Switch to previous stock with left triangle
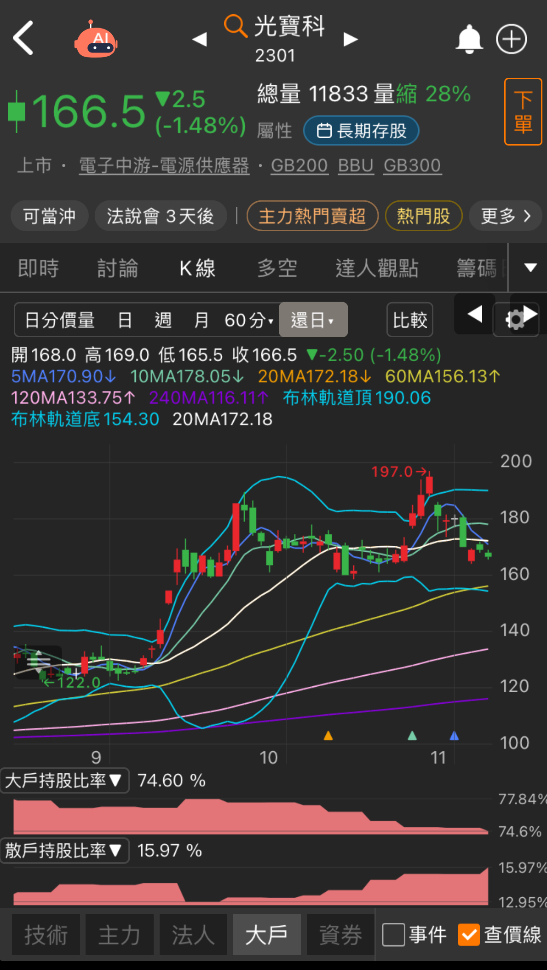 199,39
